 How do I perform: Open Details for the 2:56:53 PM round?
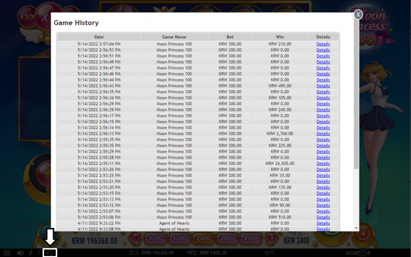pos(323,50)
